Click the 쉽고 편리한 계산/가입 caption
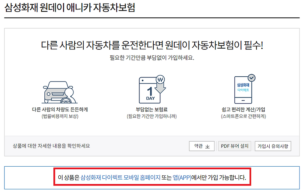This screenshot has height=192, width=303. tap(243, 110)
